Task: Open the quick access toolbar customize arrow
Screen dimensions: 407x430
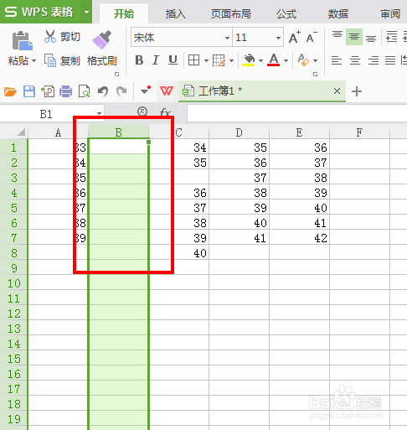Action: pyautogui.click(x=146, y=91)
